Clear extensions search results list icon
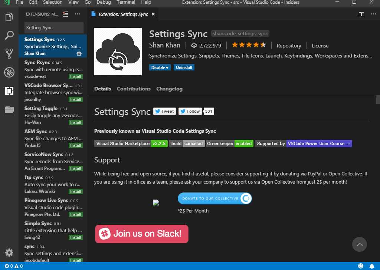380x270 pixels. [x=65, y=14]
